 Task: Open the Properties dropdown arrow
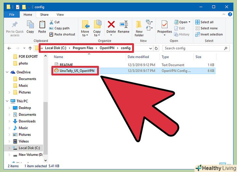[x=164, y=35]
